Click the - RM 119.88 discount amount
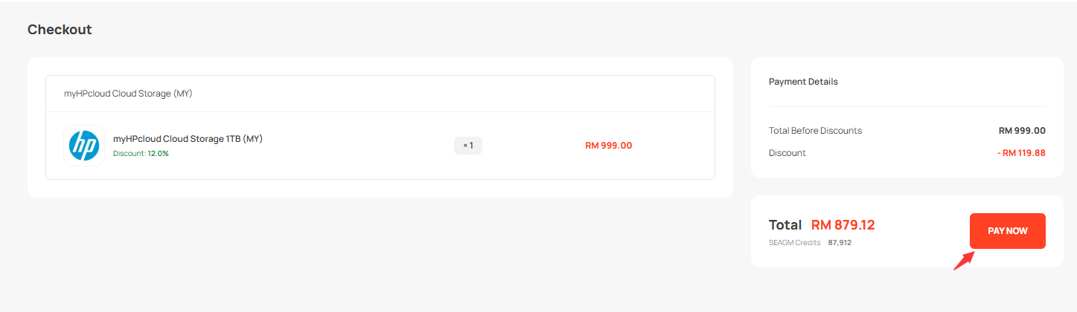 1020,153
